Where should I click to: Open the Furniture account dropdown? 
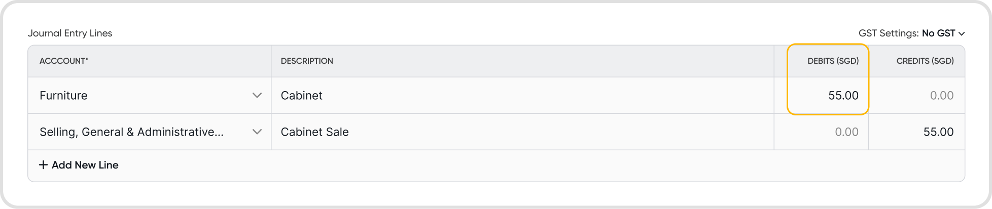coord(150,95)
